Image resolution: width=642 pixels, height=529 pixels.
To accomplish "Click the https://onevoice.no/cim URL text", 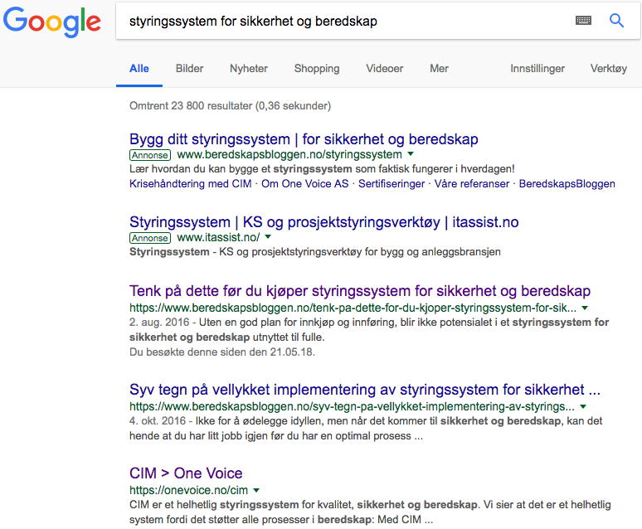I will pos(189,490).
